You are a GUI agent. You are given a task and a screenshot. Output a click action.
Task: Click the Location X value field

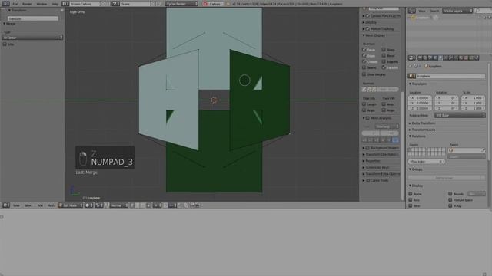(x=420, y=98)
